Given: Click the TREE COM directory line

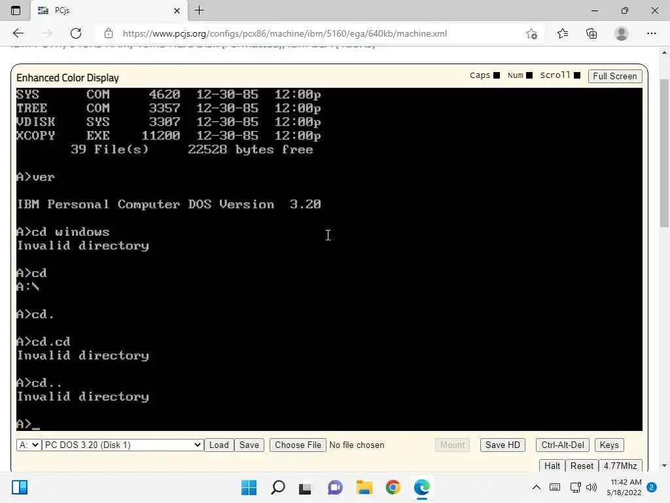Looking at the screenshot, I should tap(169, 108).
